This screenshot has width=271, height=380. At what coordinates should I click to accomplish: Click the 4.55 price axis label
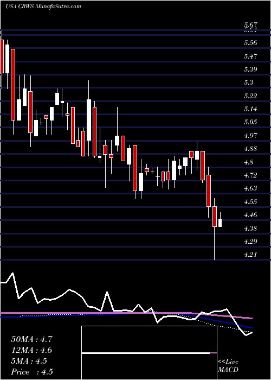click(251, 201)
